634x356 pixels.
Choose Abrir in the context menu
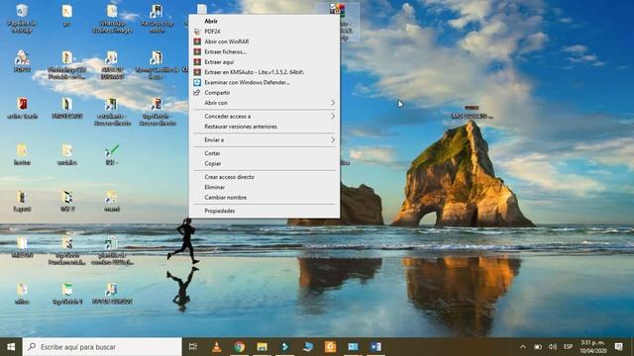264,21
